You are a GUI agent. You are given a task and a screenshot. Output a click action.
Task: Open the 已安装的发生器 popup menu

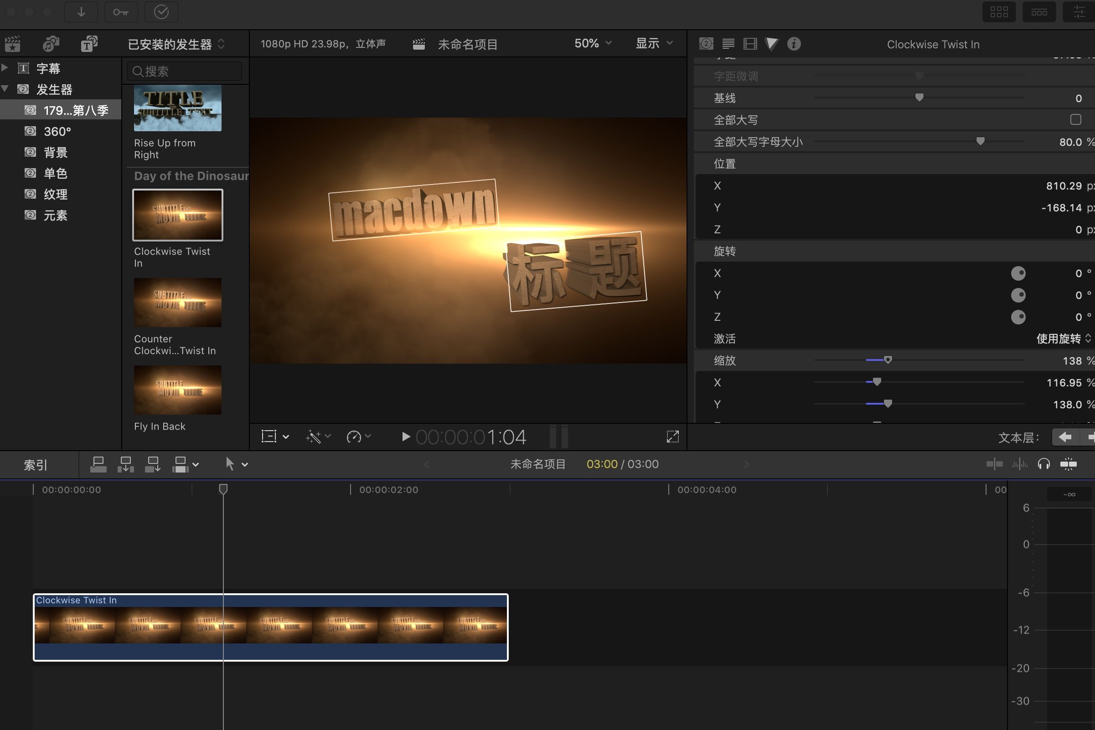(176, 44)
